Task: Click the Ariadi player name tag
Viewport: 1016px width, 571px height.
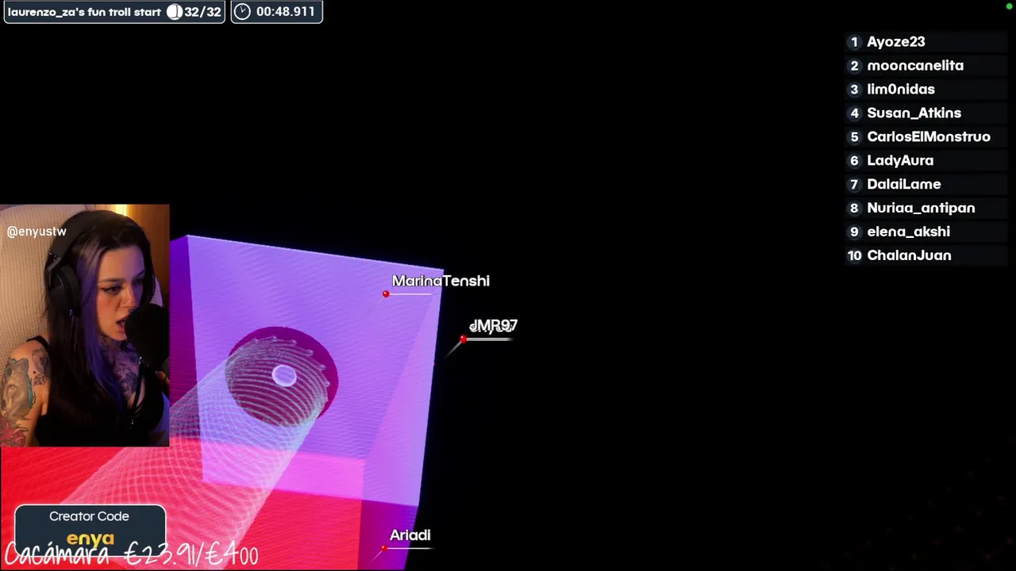Action: [x=410, y=535]
